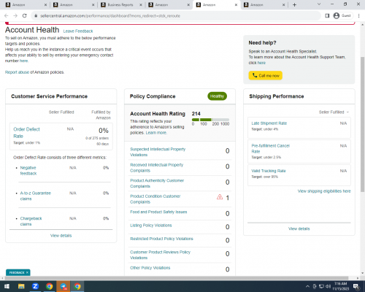Open the tab search chevron in Chrome
The width and height of the screenshot is (365, 292).
tap(319, 4)
